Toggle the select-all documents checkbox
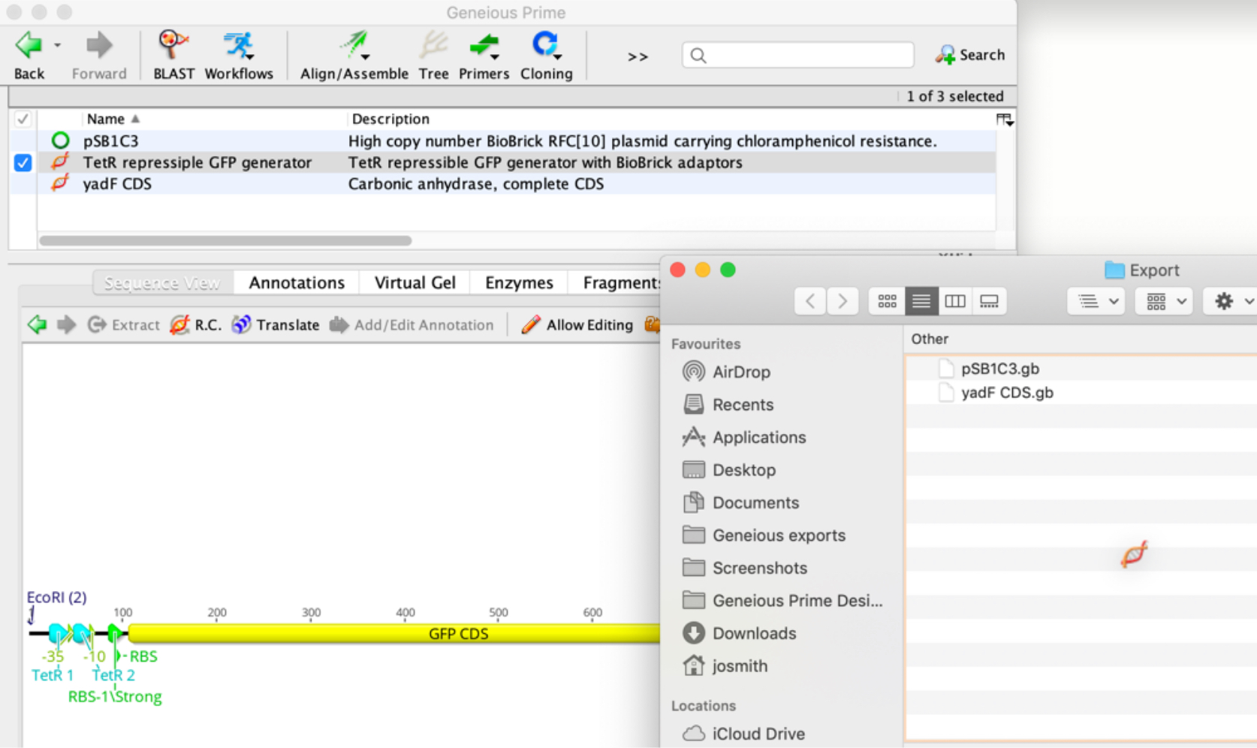Screen dimensions: 1257x748 tap(23, 119)
